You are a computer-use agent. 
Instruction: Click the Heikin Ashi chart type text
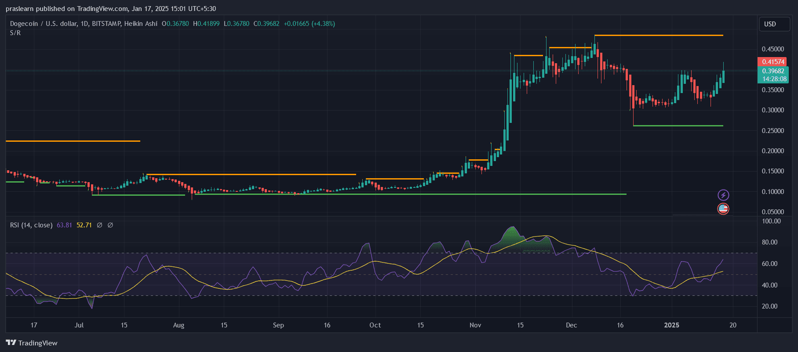tap(141, 24)
